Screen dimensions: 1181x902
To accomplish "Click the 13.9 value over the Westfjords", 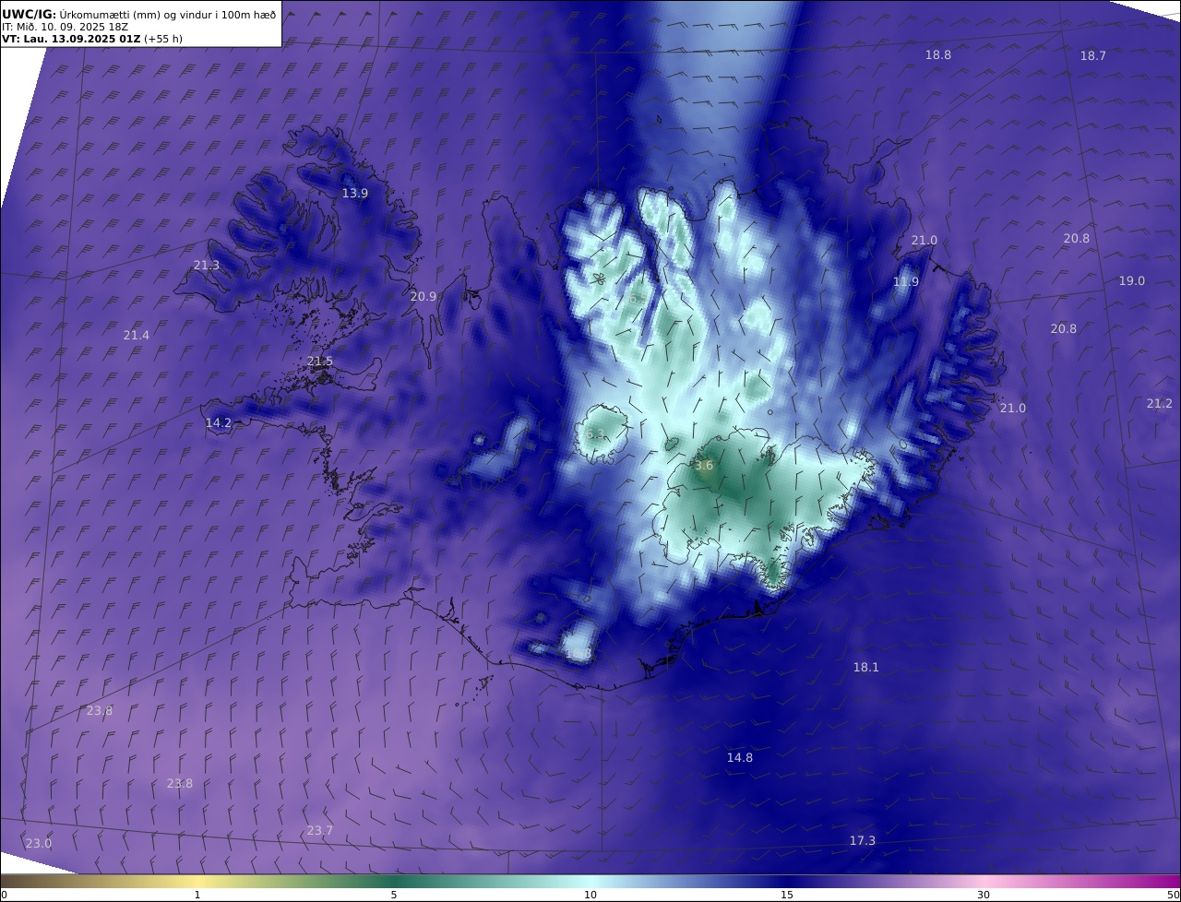I will [355, 193].
